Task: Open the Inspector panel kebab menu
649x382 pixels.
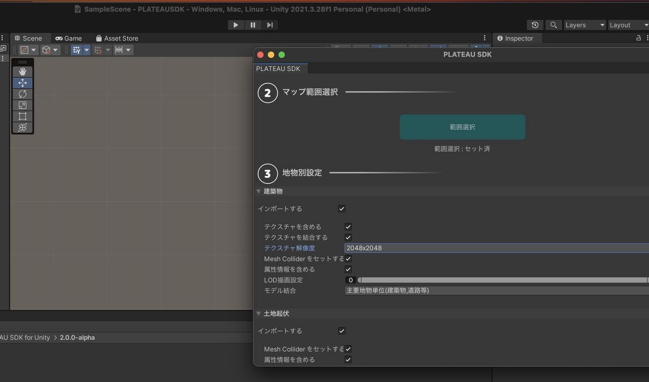Action: pos(646,38)
